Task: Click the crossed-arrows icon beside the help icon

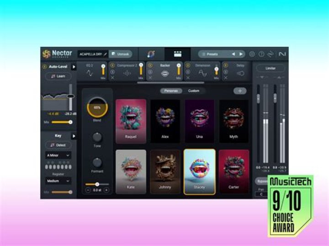Action: [x=271, y=54]
